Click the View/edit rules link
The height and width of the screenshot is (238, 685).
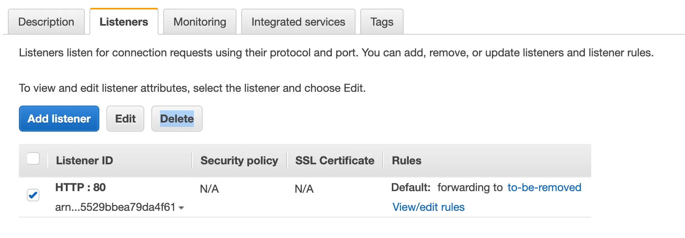pos(428,207)
